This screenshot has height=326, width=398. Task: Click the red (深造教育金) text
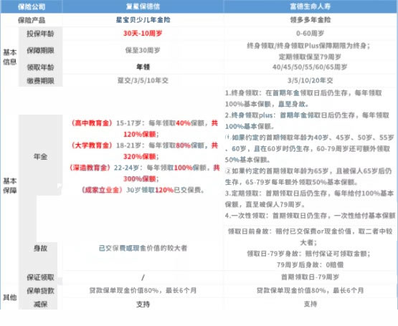click(x=90, y=168)
